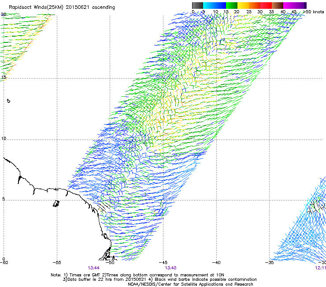Click the title 'Rapidsact Winds(25KM) 20150621 ascending'
The width and height of the screenshot is (326, 287).
click(62, 8)
